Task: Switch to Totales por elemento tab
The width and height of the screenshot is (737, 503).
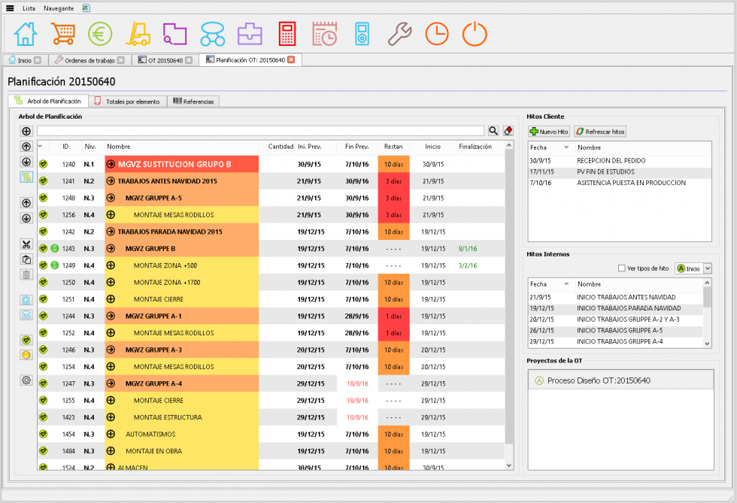Action: [x=127, y=101]
